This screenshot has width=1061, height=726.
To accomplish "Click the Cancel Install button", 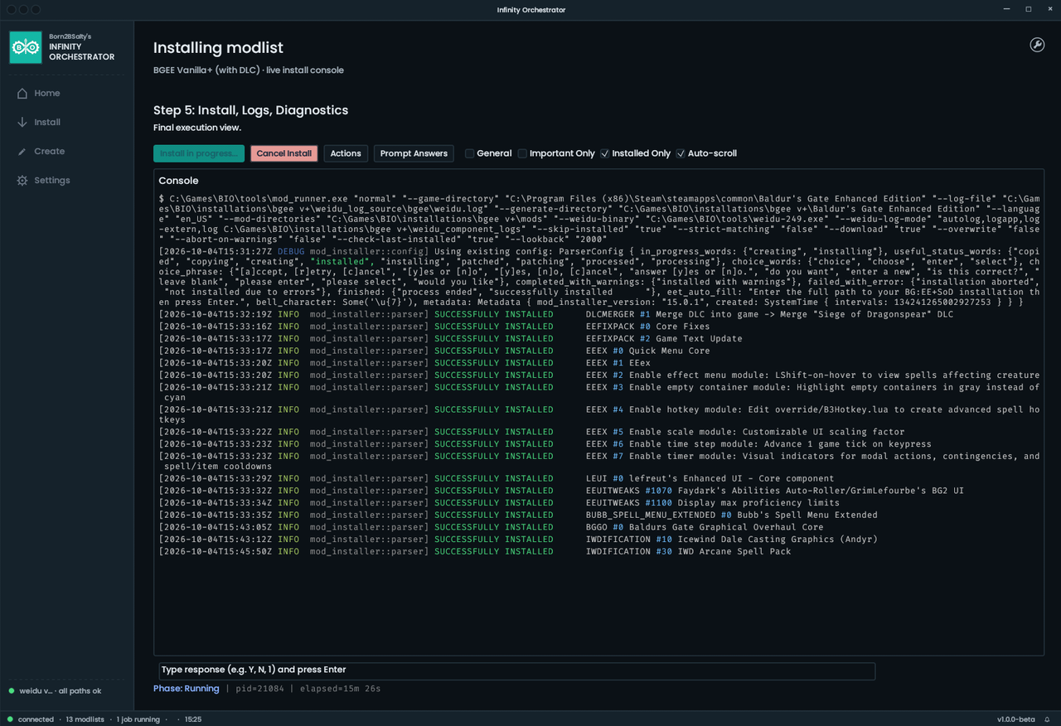I will pos(284,153).
